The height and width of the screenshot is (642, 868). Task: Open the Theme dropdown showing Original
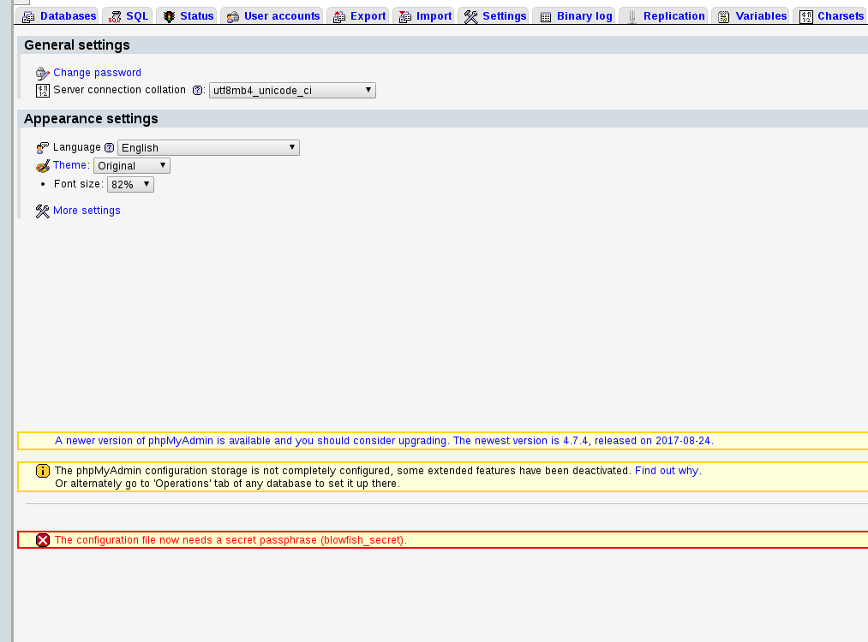click(x=132, y=165)
